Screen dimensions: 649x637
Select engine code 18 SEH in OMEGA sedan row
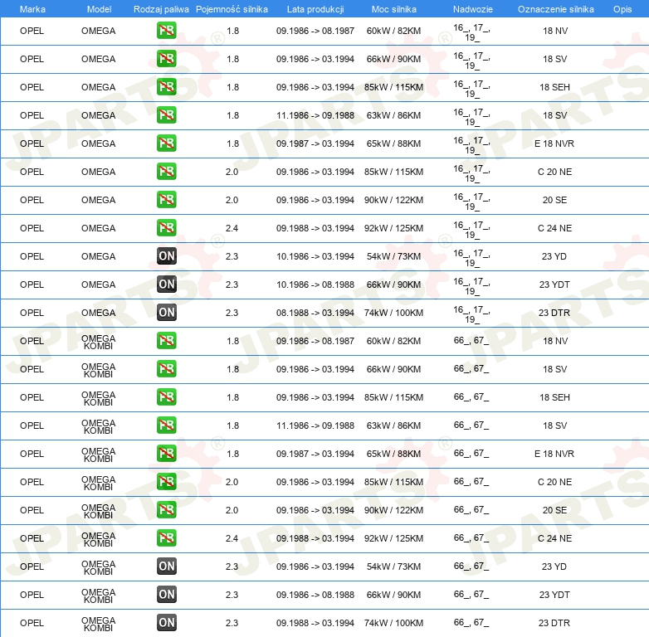tap(554, 87)
